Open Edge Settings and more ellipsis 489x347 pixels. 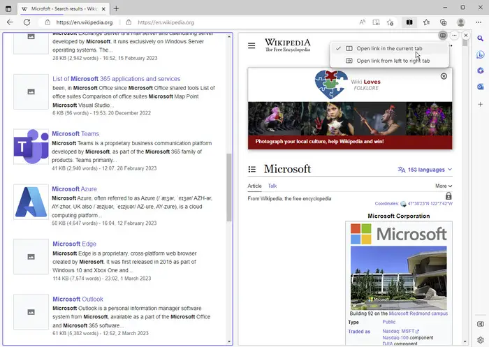point(479,22)
